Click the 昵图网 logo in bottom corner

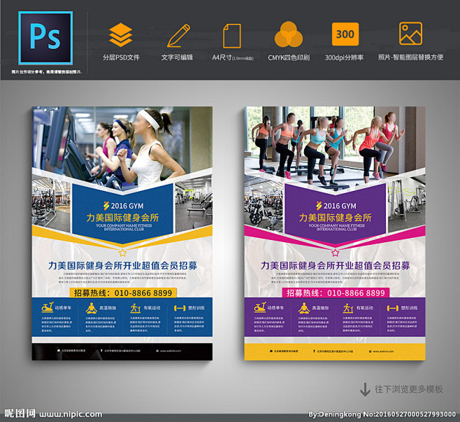(19, 413)
